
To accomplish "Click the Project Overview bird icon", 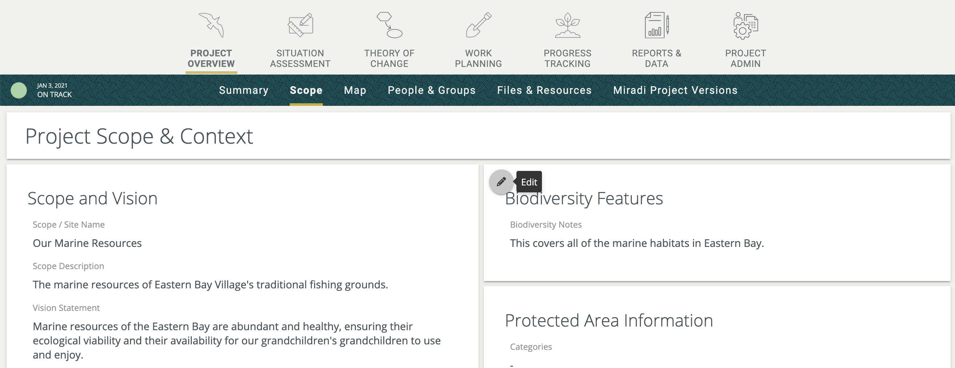I will tap(211, 25).
